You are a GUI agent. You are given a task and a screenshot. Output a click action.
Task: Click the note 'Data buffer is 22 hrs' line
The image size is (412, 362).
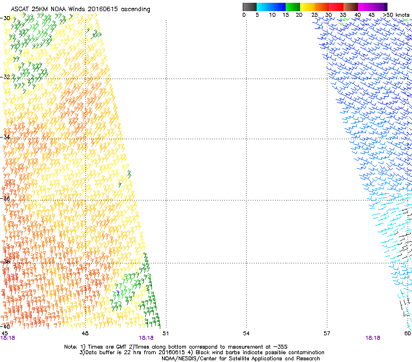pos(202,353)
